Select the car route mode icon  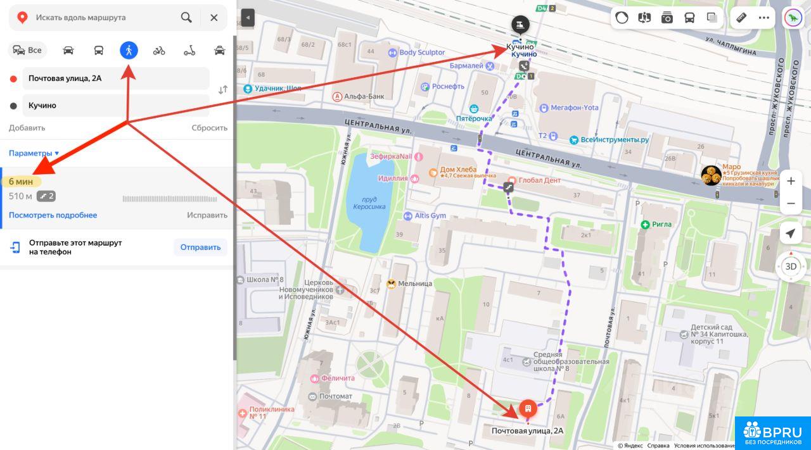tap(68, 51)
